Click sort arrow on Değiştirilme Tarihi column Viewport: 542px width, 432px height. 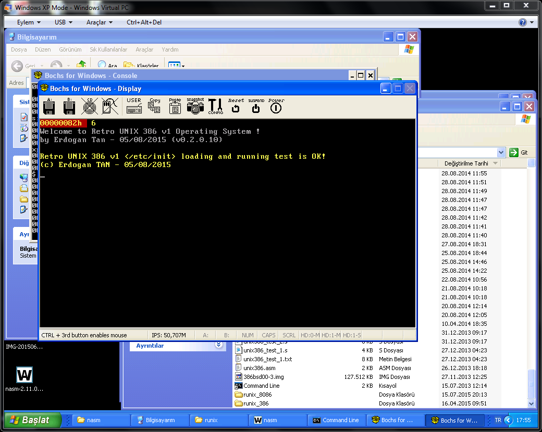tap(495, 163)
